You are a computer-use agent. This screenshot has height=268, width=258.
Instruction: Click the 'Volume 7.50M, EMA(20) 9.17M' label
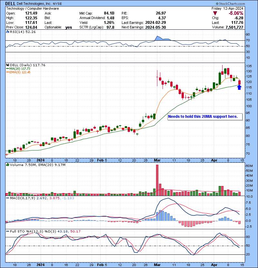37,165
